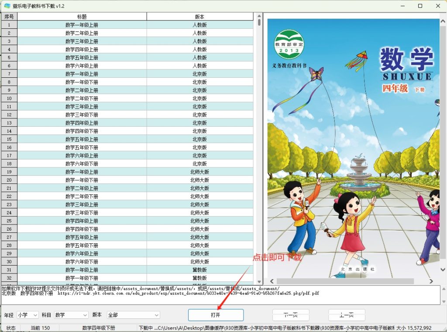Click preview horizontal scrollbar left arrow
447x332 pixels.
click(271, 281)
